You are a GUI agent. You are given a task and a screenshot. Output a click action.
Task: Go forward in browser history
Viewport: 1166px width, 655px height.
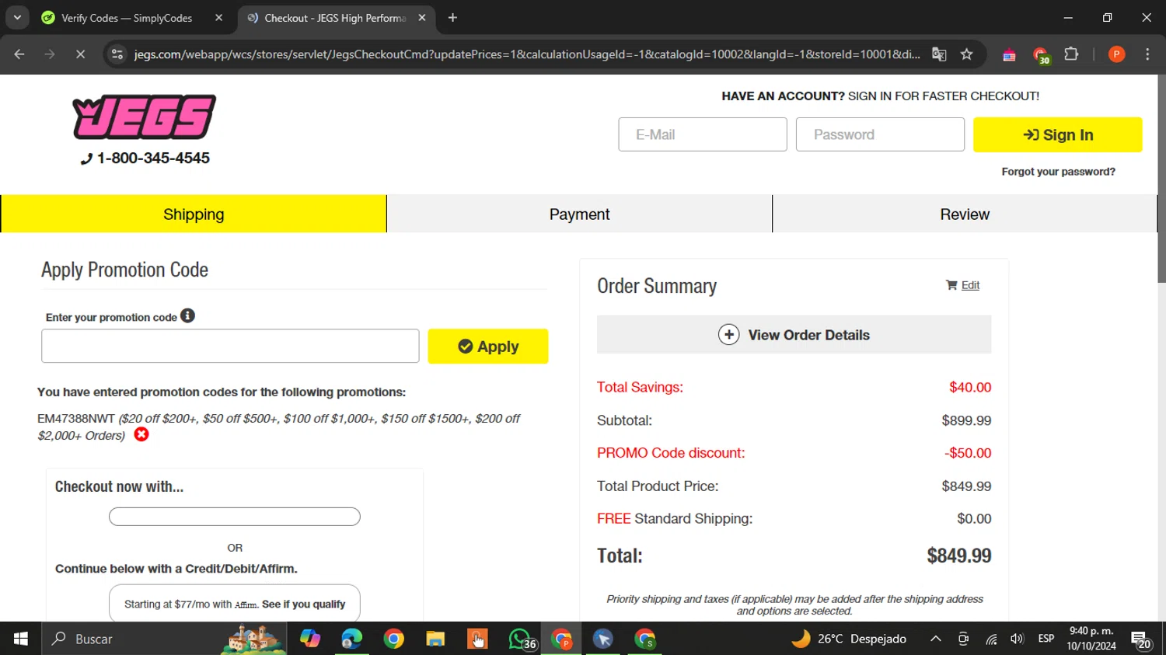(50, 54)
